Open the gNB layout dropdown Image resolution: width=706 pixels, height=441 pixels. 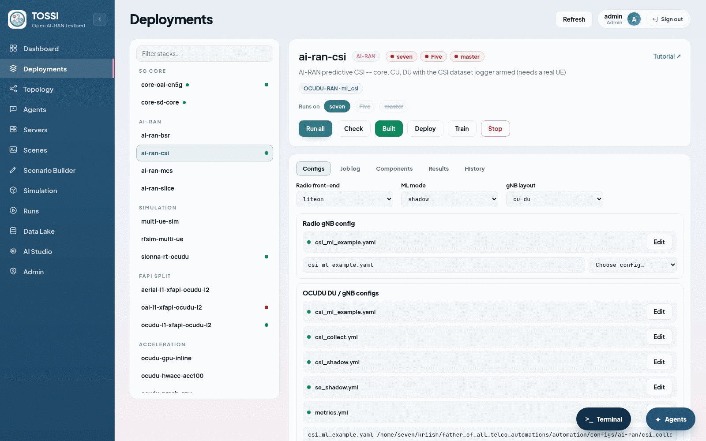click(x=555, y=199)
